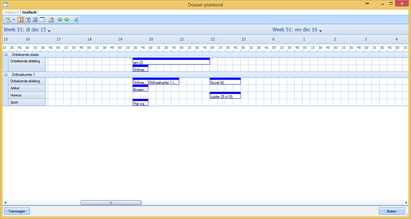
Task: Select the 'Jupiler 25 cl (8)' planning block
Action: coord(225,96)
